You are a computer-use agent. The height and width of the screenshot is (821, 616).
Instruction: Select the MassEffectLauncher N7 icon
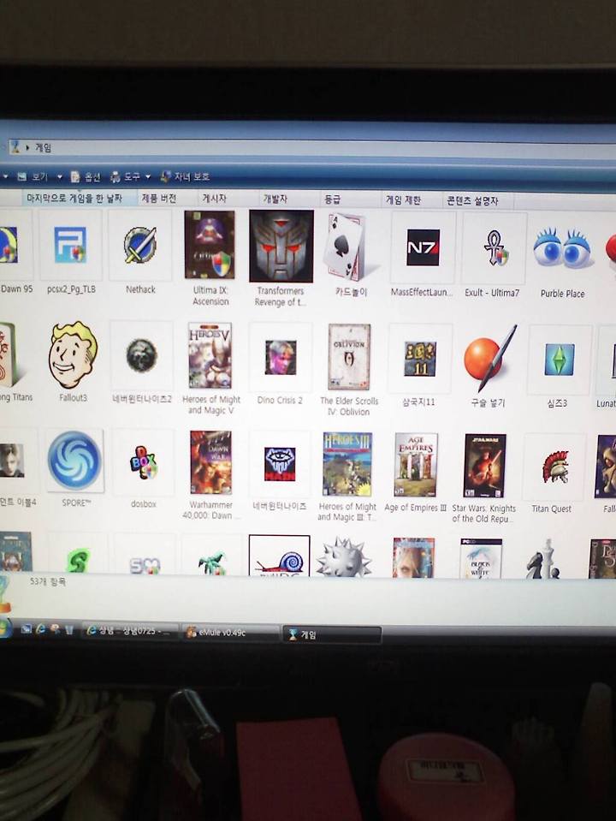pos(423,247)
